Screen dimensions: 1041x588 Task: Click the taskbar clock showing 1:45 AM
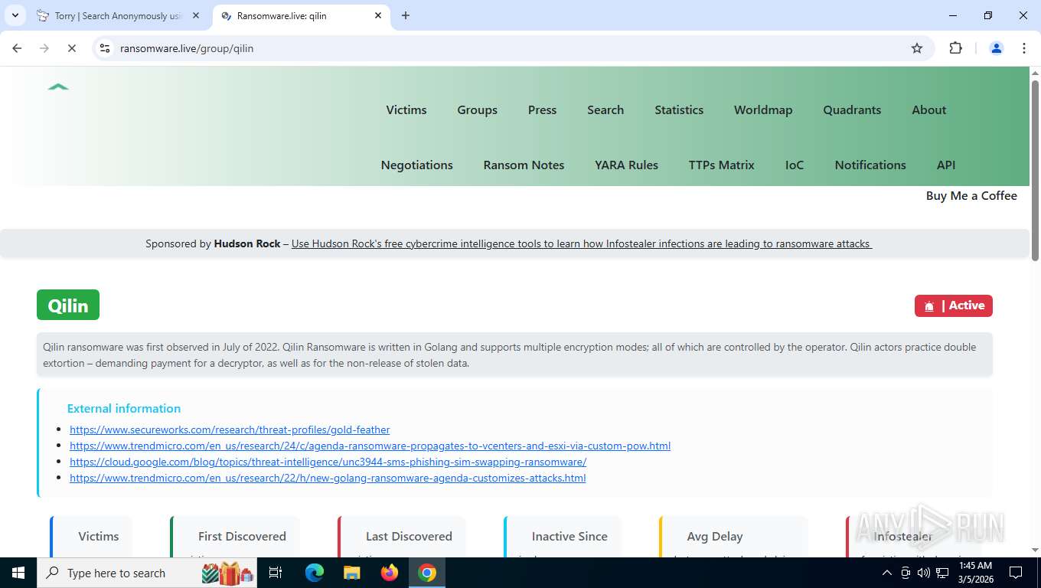coord(975,573)
